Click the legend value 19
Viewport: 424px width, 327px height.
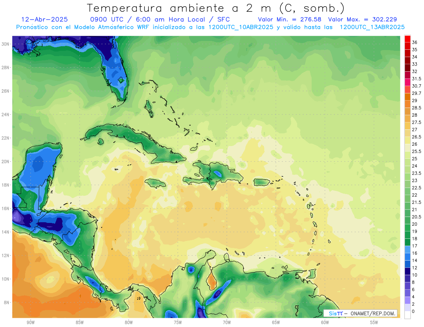click(x=415, y=231)
